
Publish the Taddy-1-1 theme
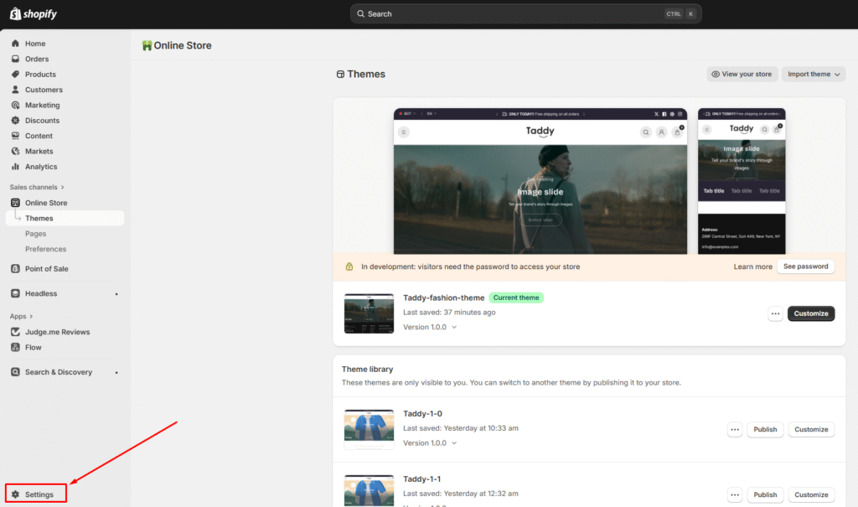click(765, 494)
